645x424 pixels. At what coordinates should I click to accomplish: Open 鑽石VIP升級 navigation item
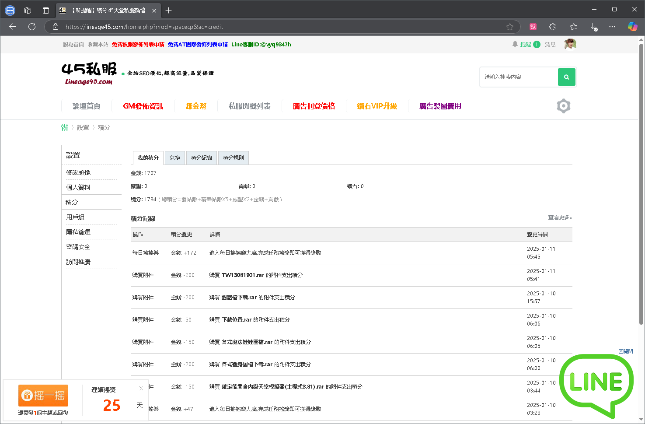(x=377, y=106)
